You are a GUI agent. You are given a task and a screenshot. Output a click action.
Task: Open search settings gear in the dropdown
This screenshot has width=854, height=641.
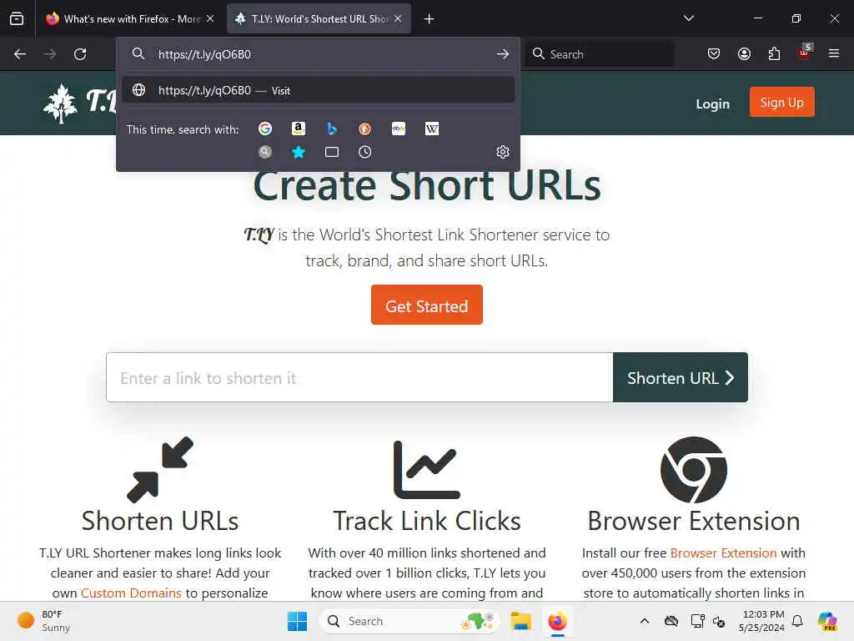[x=503, y=152]
